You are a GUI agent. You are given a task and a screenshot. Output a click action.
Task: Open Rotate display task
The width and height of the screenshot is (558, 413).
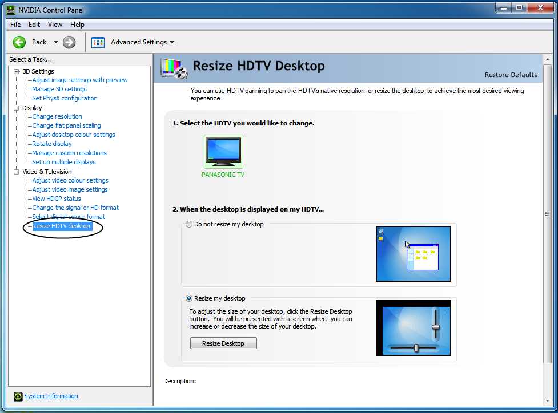(x=51, y=144)
